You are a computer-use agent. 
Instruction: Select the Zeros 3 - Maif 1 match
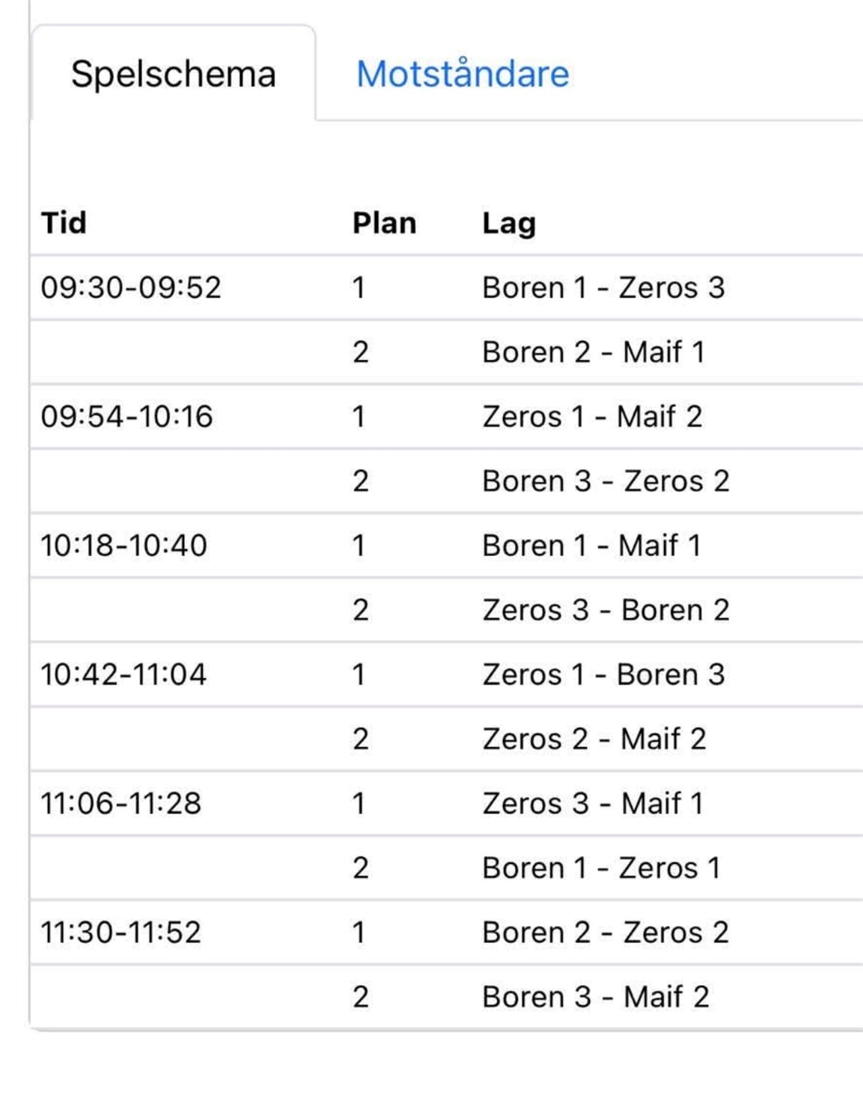[x=593, y=803]
